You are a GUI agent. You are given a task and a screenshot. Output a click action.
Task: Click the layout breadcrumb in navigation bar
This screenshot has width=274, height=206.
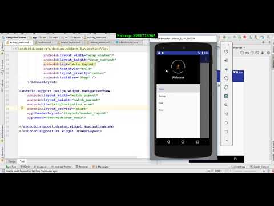[x=76, y=38]
